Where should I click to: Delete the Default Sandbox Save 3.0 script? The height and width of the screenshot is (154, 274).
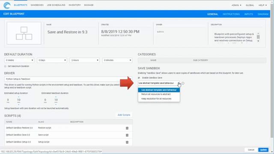coord(127,135)
